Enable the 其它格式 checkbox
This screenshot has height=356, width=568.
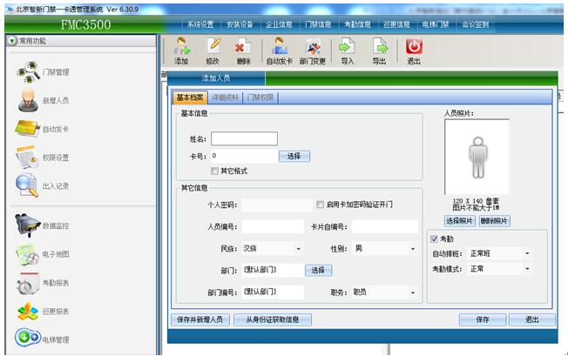point(214,171)
